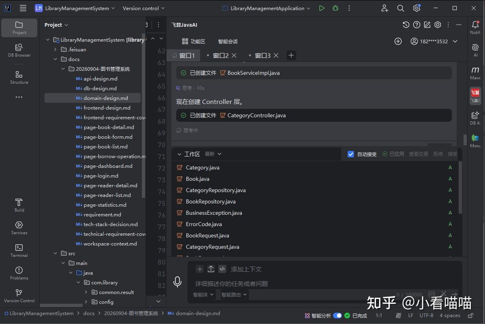The image size is (485, 324).
Task: Open the LibraryManagementSystem project dropdown
Action: 76,8
